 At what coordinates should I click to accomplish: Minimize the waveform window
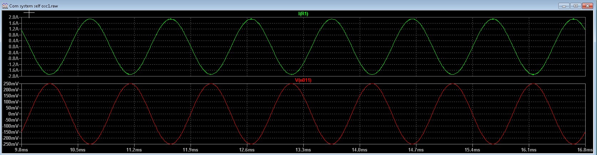[565, 6]
